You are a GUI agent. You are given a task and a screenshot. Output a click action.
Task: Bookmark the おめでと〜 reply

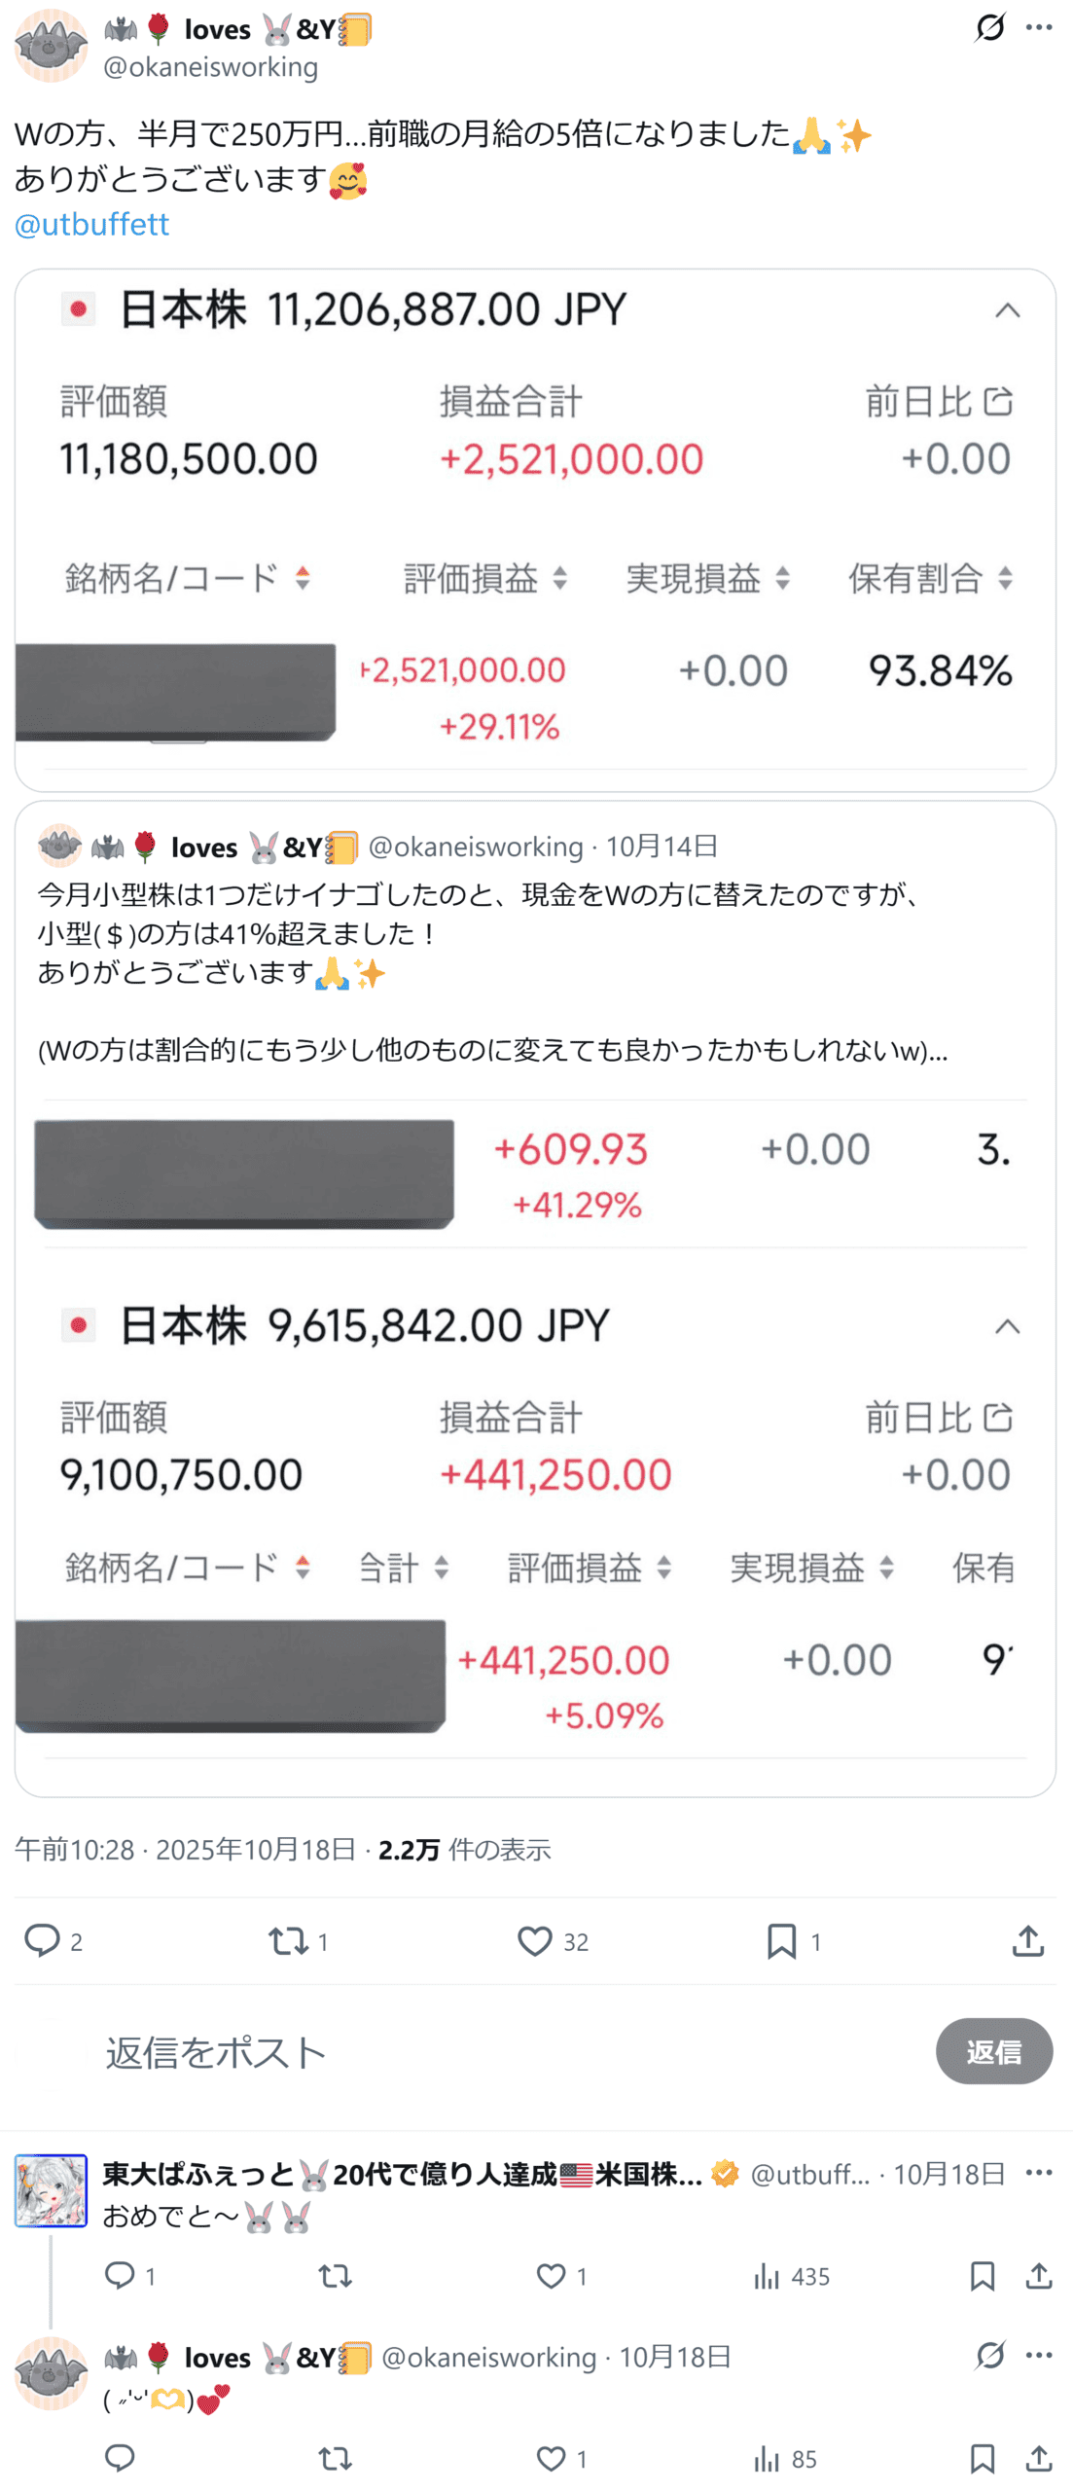982,2275
